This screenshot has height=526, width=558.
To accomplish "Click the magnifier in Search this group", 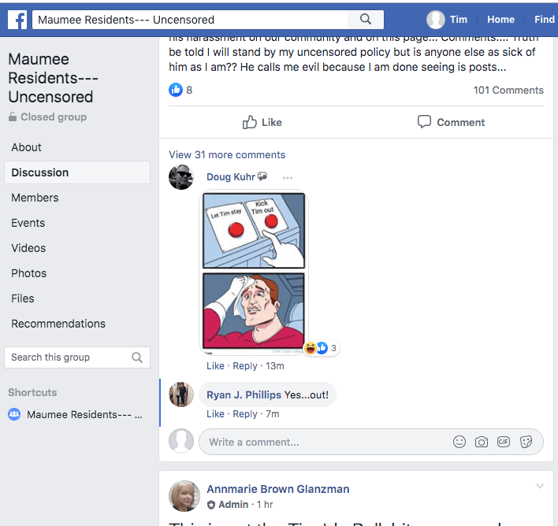I will (x=137, y=357).
